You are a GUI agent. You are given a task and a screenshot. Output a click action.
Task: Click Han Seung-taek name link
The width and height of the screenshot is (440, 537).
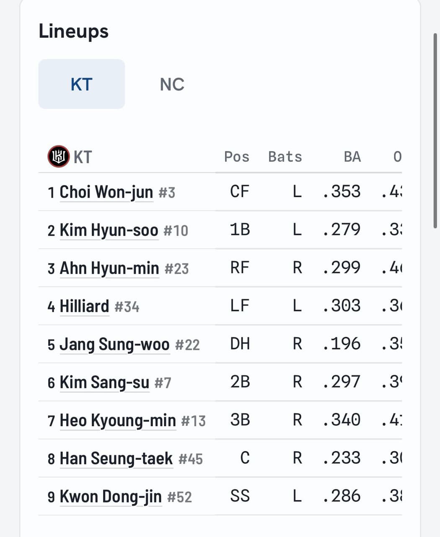coord(116,459)
